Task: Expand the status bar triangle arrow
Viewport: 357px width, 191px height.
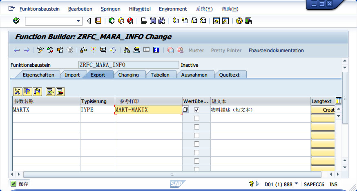Action: 257,184
